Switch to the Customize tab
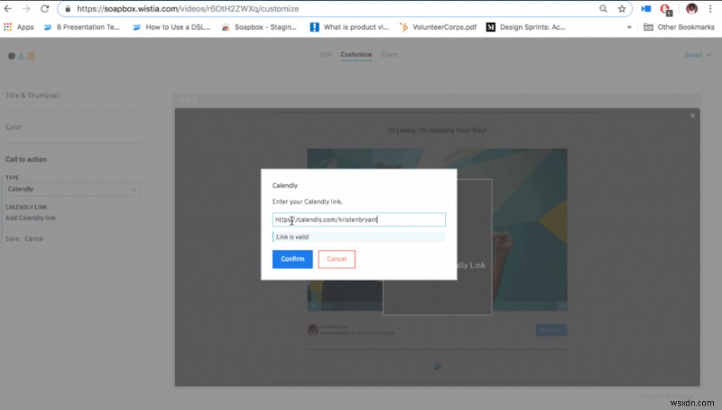The height and width of the screenshot is (410, 722). (x=356, y=54)
